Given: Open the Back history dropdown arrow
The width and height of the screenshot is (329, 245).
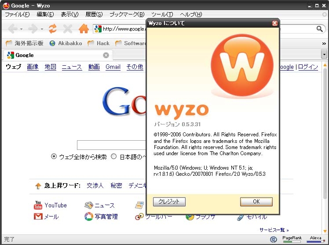Looking at the screenshot, I should pos(22,29).
